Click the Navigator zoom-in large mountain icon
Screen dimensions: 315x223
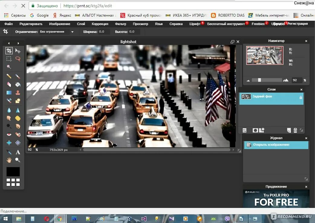286,80
